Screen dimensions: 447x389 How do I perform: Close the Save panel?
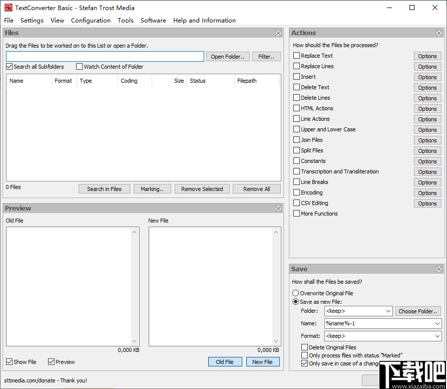coord(439,269)
